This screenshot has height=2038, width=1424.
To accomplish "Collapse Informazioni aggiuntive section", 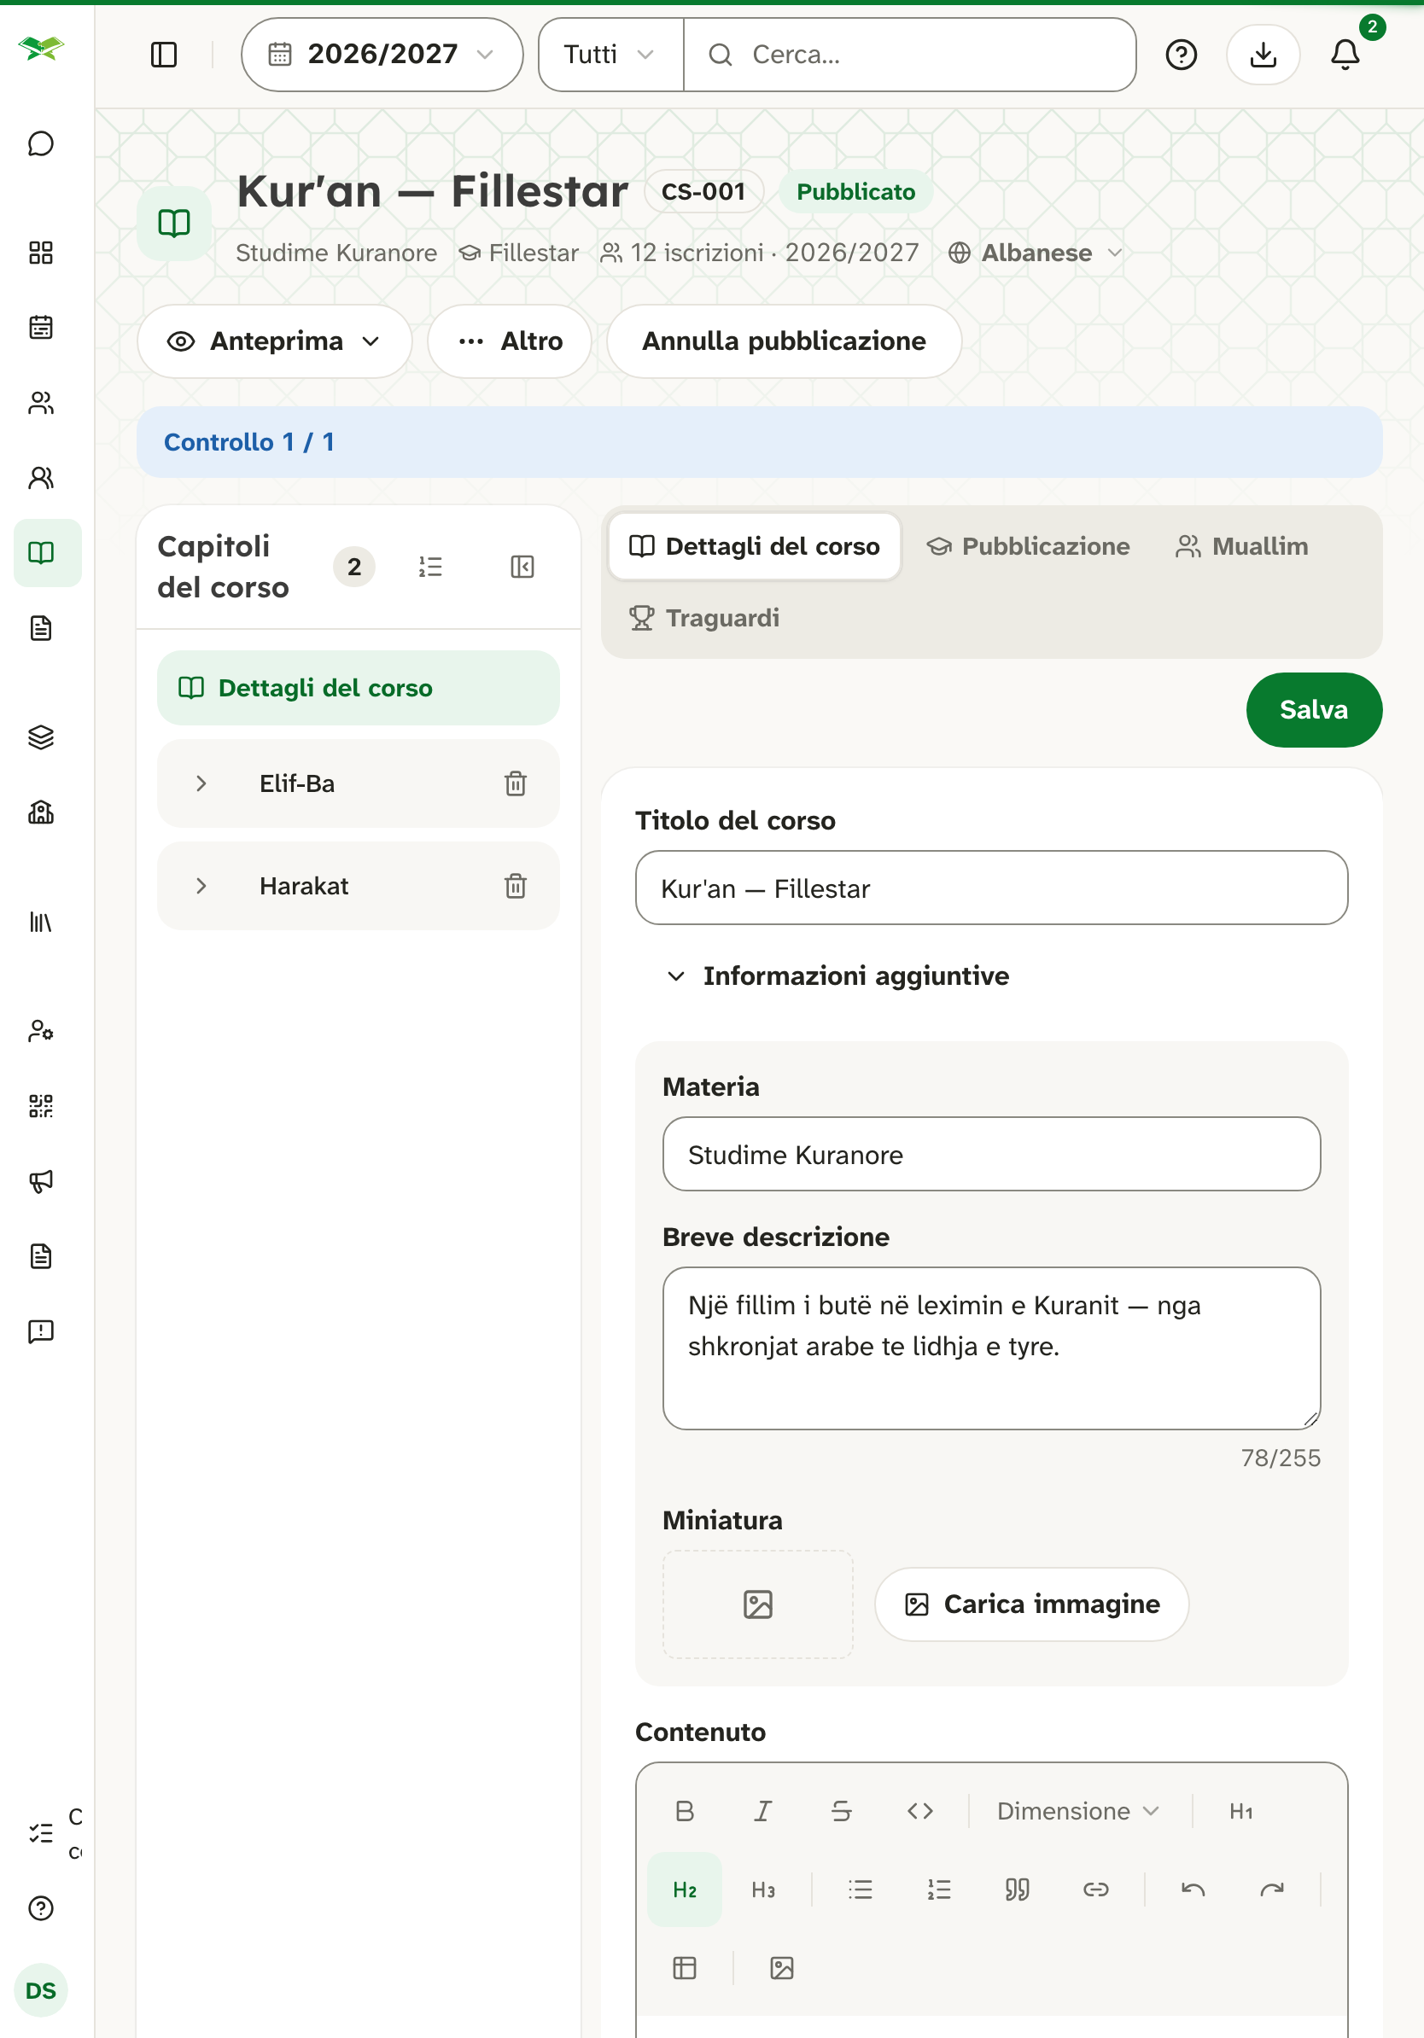I will [x=838, y=976].
